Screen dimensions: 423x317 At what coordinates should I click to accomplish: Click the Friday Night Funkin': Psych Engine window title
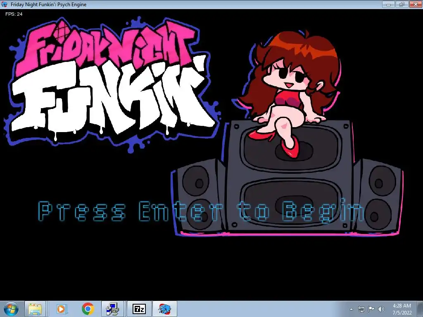49,4
